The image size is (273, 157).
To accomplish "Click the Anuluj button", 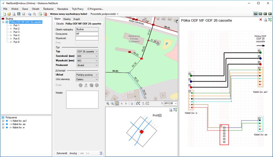I will click(x=73, y=153).
